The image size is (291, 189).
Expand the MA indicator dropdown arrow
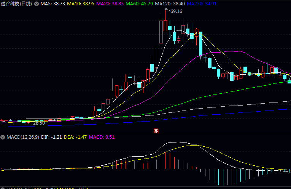(36, 3)
